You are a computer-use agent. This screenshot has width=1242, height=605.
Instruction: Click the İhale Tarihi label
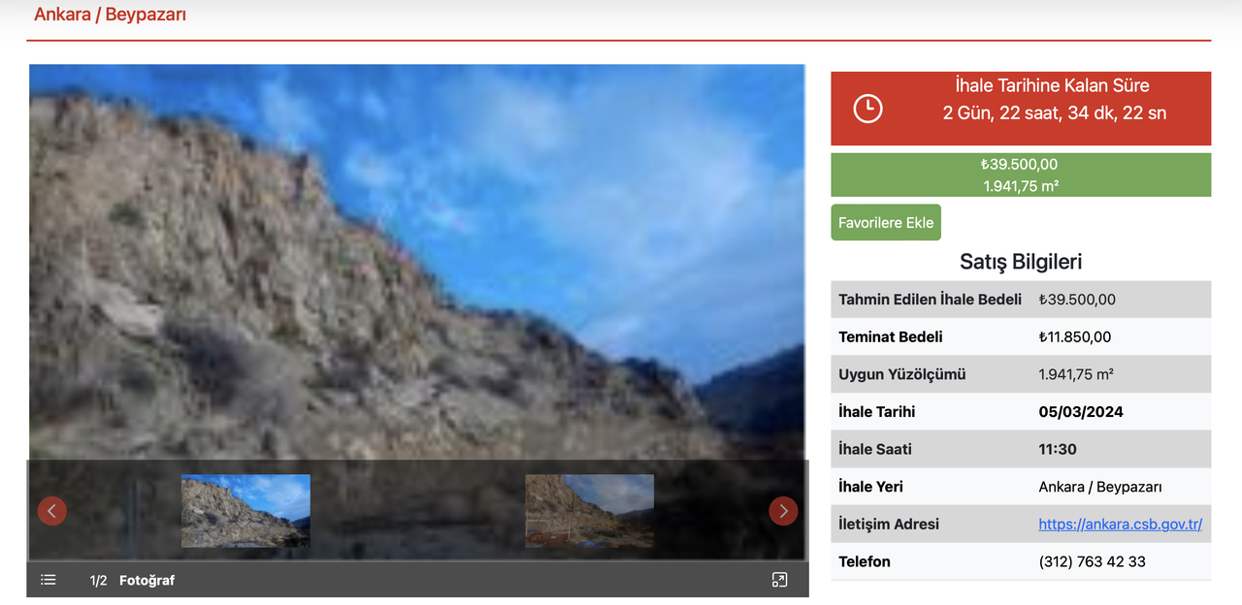(877, 412)
